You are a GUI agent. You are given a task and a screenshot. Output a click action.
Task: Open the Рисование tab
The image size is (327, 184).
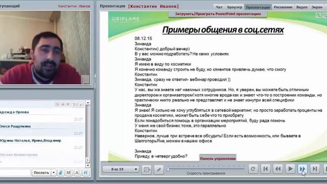coord(283,7)
